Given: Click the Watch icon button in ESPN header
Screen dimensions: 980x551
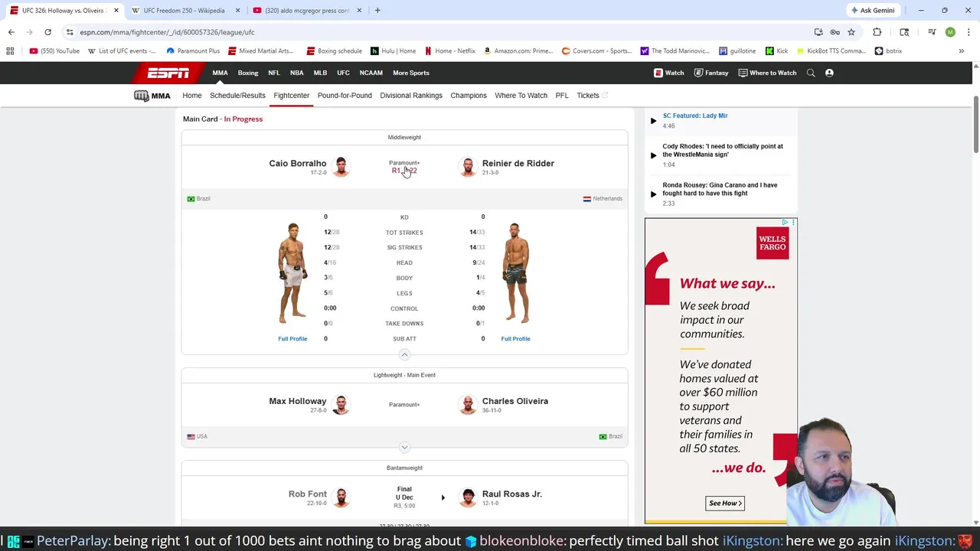Looking at the screenshot, I should 669,73.
